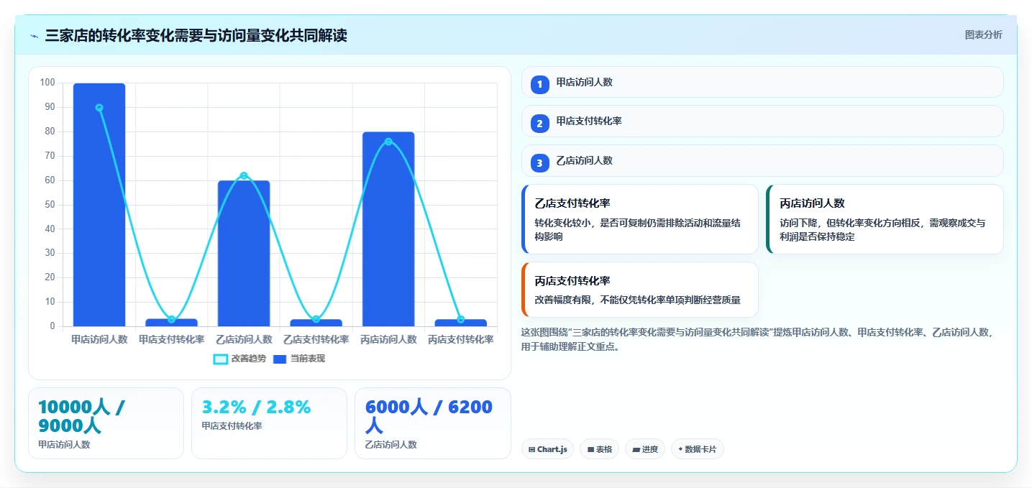Click the 丙店支付转化率 small bar
Image resolution: width=1032 pixels, height=488 pixels.
[460, 323]
